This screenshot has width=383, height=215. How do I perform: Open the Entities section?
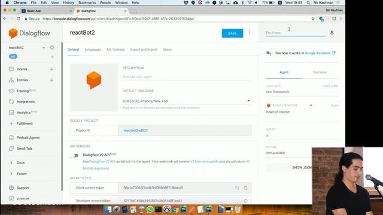coord(22,80)
